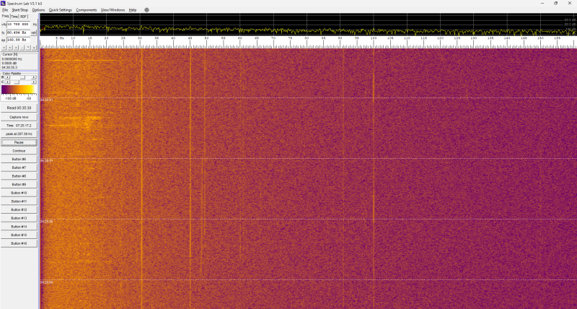This screenshot has height=309, width=577.
Task: Click Button #15
Action: [19, 235]
